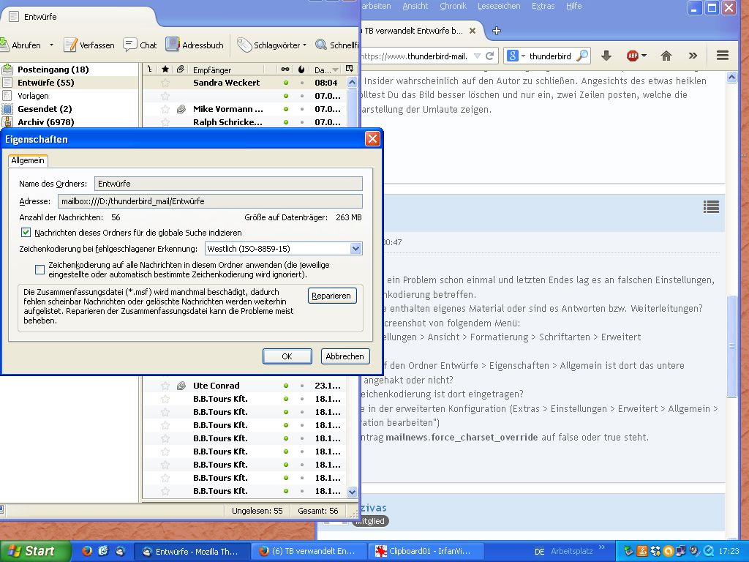Click the Schlagwörter tag icon
This screenshot has height=562, width=749.
coord(244,45)
